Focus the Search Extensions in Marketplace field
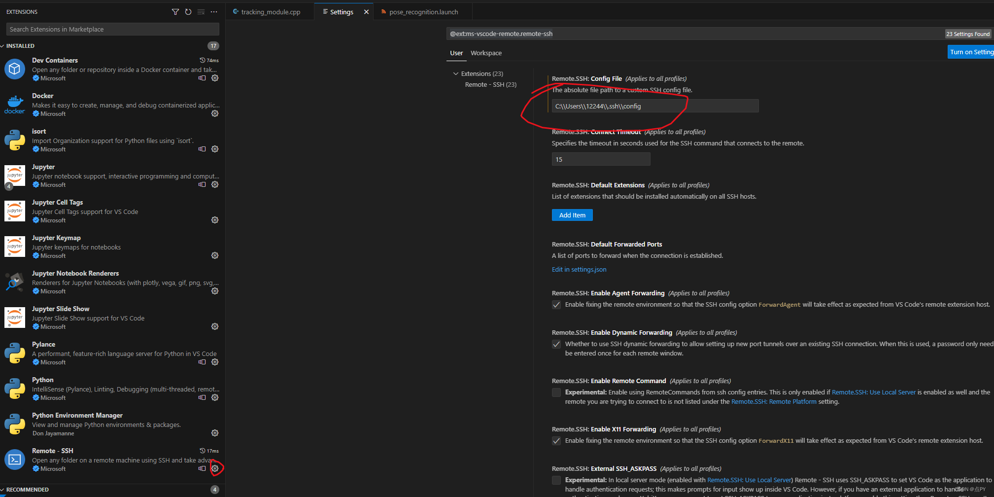Screen dimensions: 994x497 [x=112, y=29]
